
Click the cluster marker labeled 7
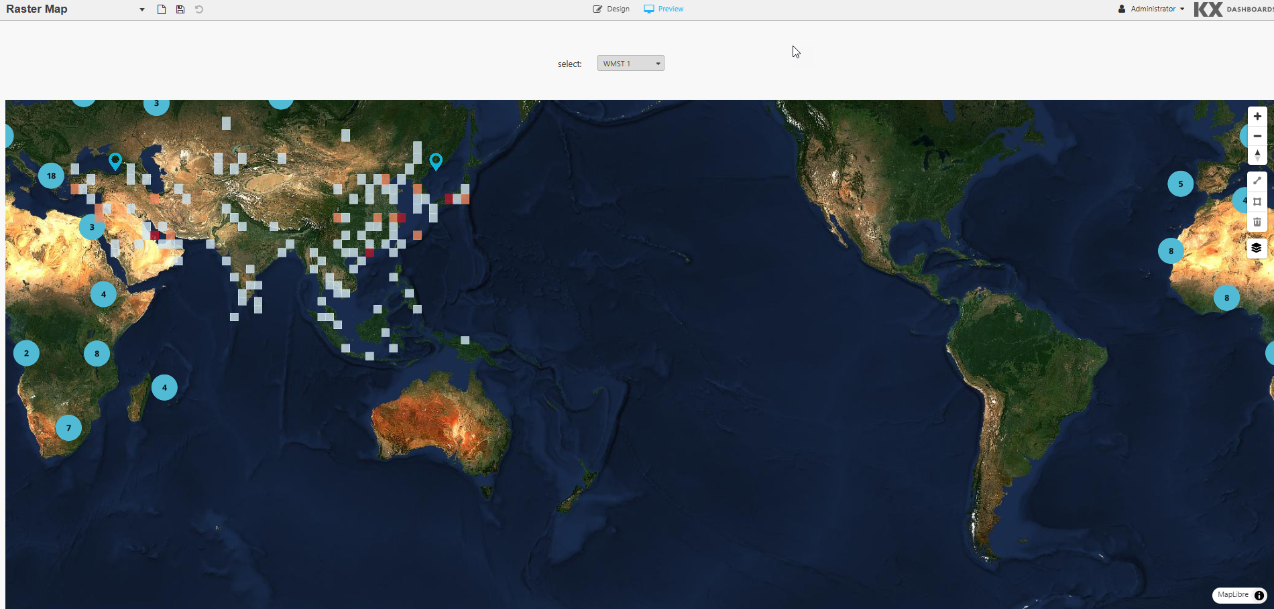point(68,427)
